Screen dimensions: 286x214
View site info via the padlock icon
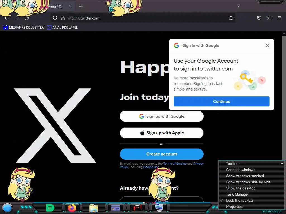coord(63,18)
